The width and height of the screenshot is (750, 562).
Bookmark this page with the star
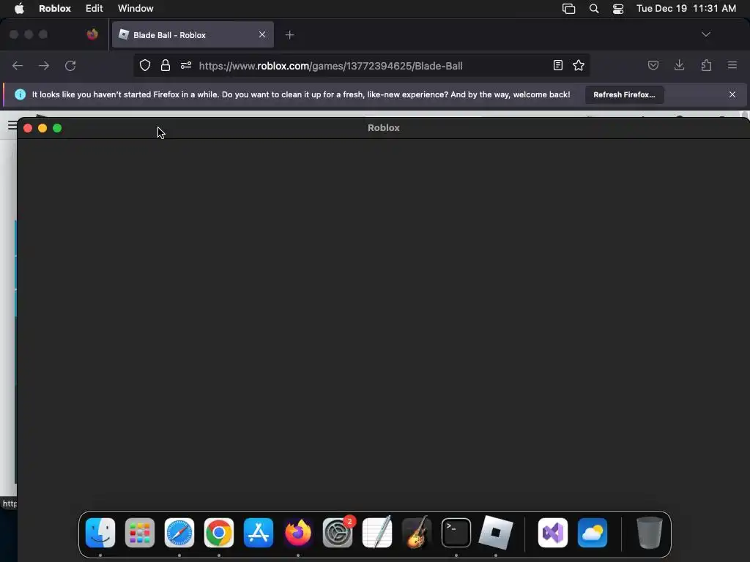579,65
